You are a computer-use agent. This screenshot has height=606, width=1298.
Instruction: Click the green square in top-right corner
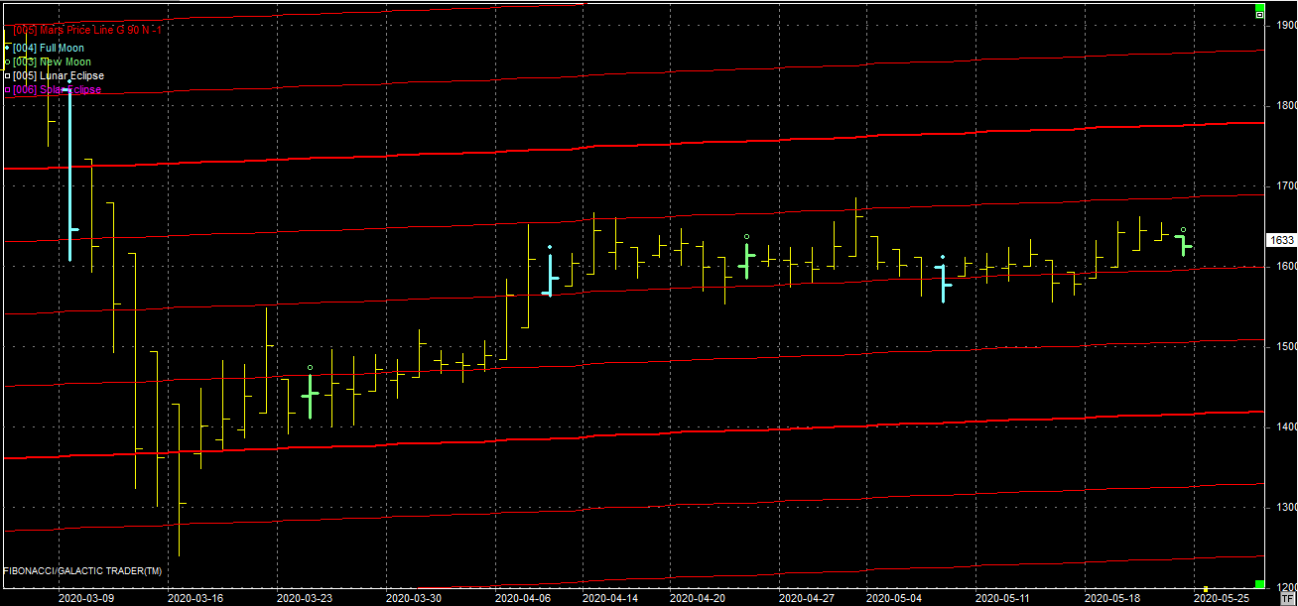click(1259, 6)
